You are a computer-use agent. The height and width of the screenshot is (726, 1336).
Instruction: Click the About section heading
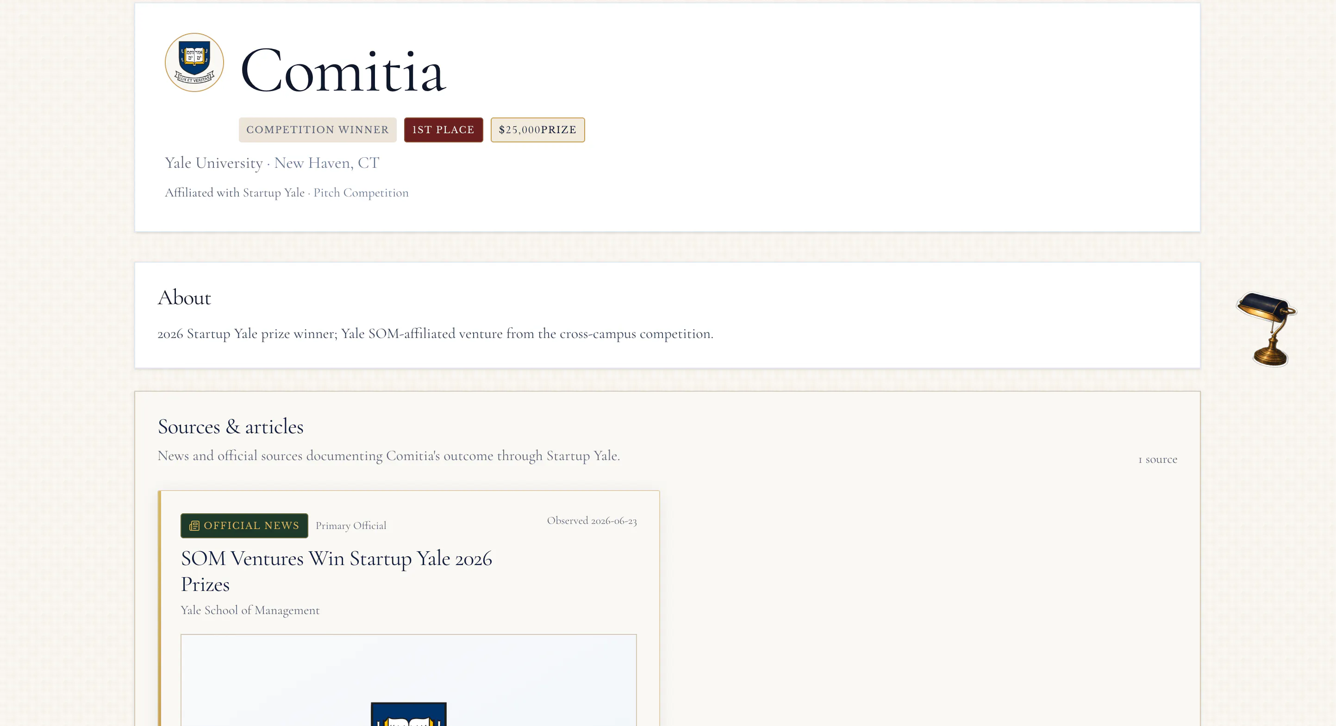click(x=184, y=298)
